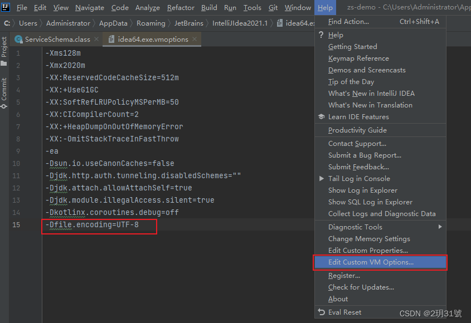Select Contact Support entry
471x323 pixels.
tap(380, 144)
